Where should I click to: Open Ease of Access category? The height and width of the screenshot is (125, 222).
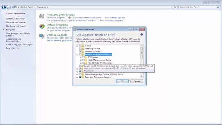(x=13, y=48)
